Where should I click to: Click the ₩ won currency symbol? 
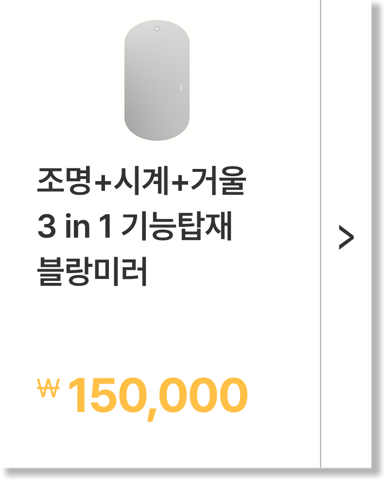coord(49,388)
